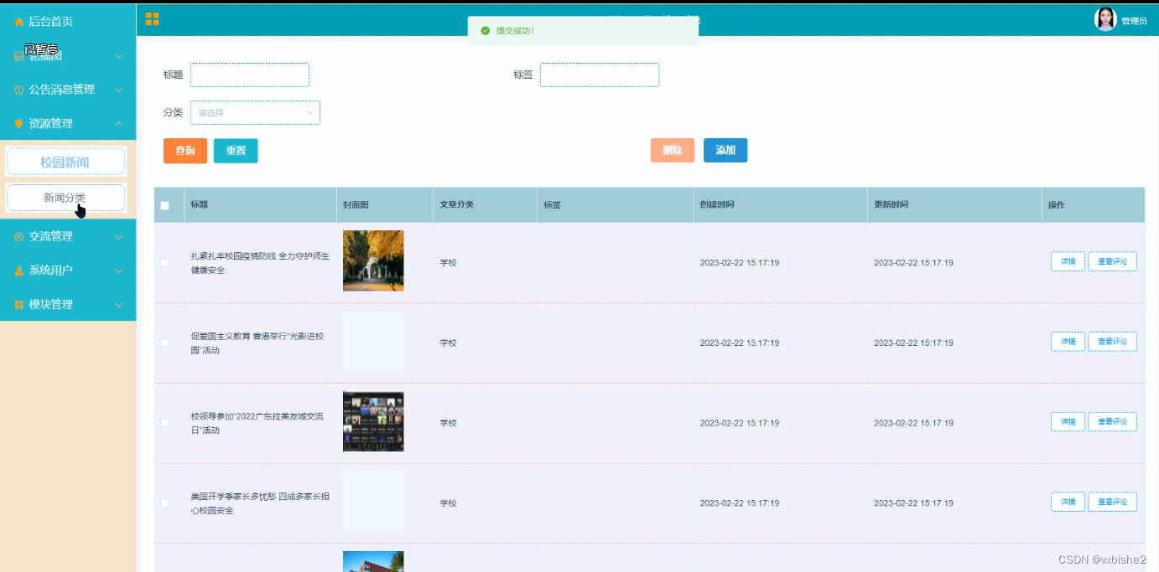Click the 删除 button
This screenshot has height=572, width=1159.
point(673,151)
